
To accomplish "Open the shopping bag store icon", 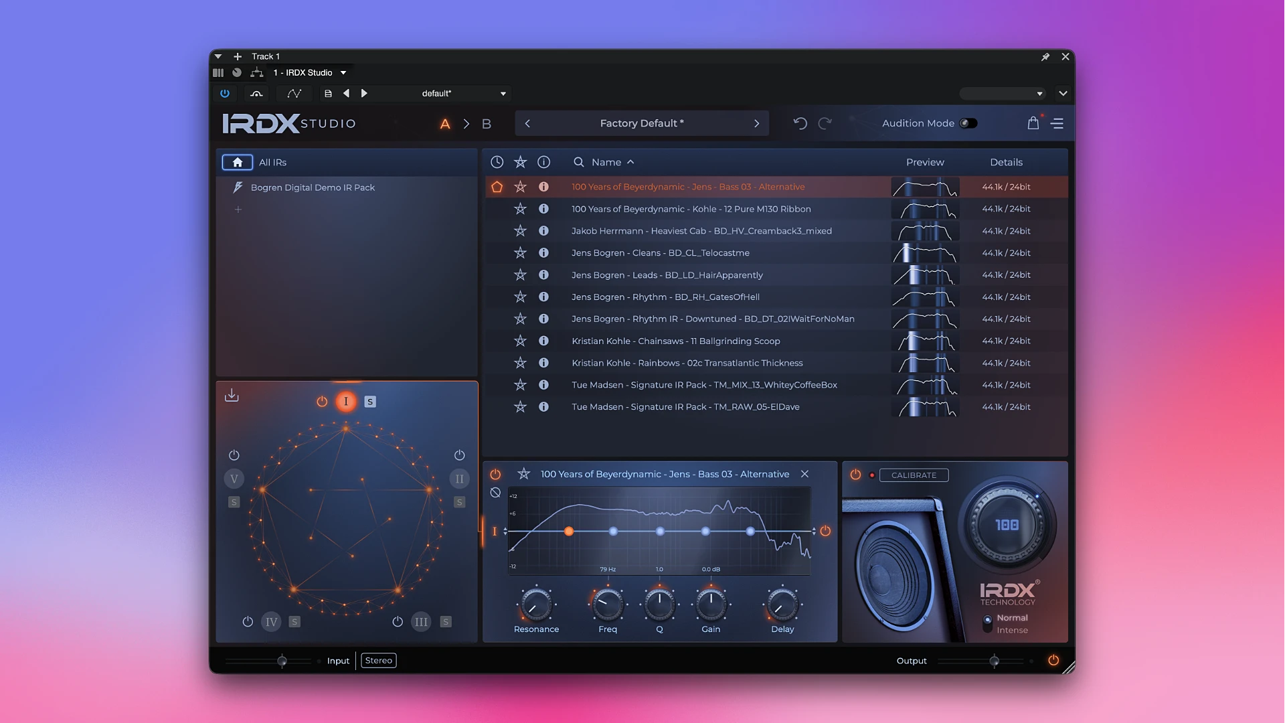I will click(1033, 123).
